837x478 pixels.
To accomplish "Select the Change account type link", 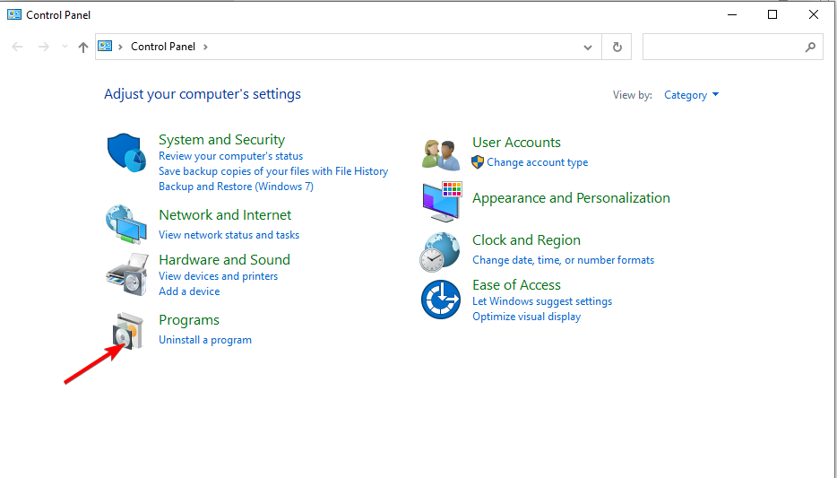I will click(537, 162).
